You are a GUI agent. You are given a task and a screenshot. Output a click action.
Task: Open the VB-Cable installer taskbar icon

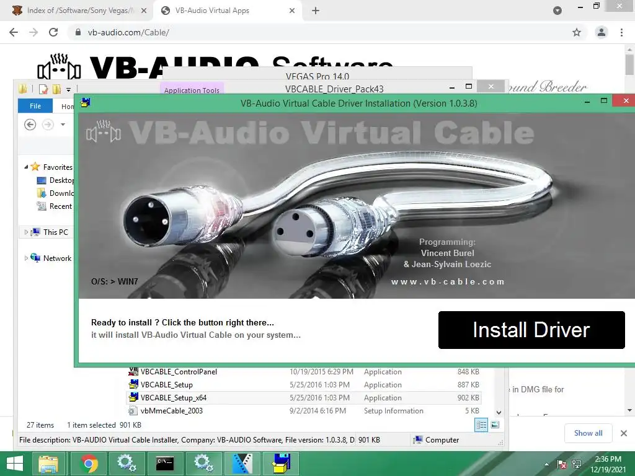(281, 463)
